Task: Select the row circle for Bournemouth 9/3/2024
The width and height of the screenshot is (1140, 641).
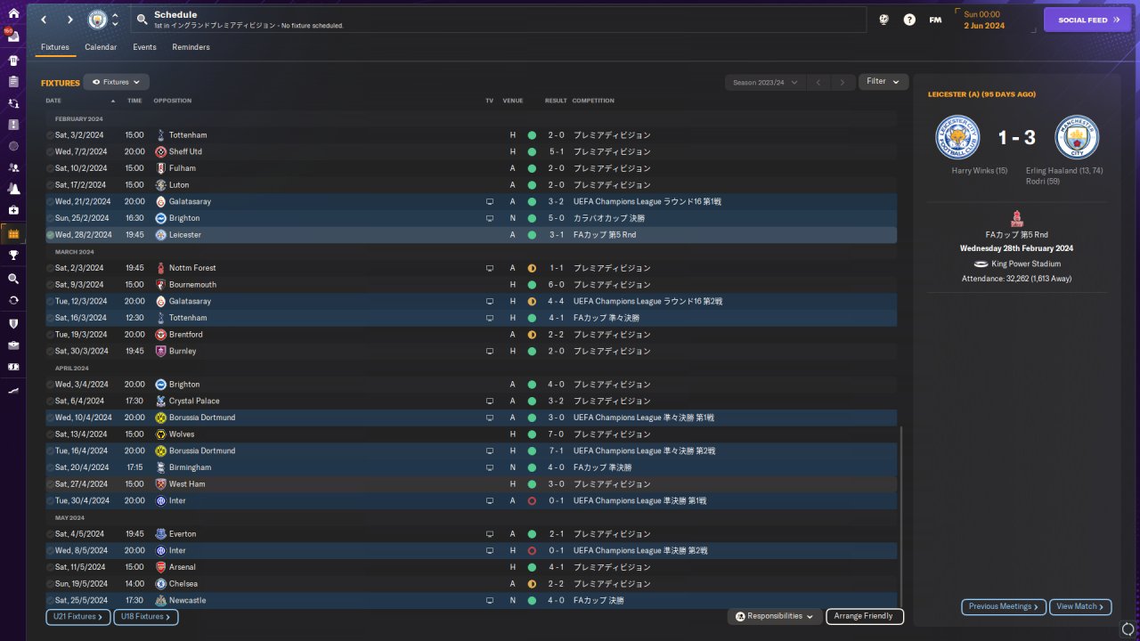Action: (50, 285)
